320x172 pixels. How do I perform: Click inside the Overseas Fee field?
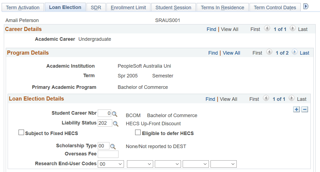[108, 154]
